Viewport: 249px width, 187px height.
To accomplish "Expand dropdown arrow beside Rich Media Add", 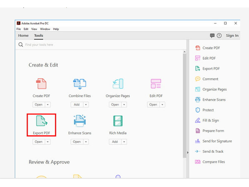I will [x=124, y=142].
